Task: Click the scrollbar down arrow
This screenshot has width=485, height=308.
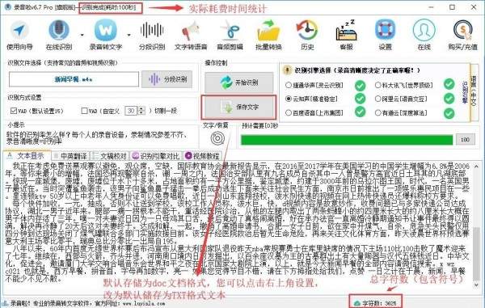Action: tap(476, 284)
